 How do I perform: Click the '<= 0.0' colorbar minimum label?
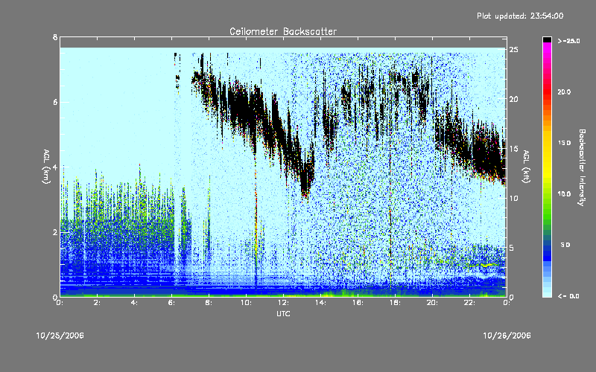coord(568,296)
